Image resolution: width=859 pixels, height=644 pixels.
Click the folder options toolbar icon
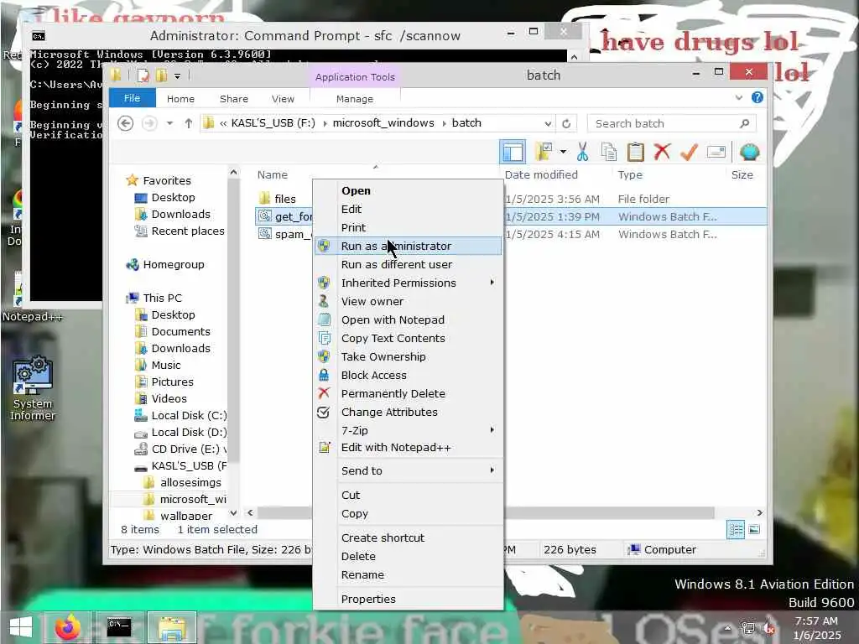click(544, 152)
